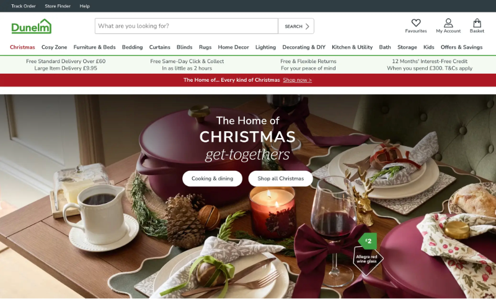Follow the Shop now link in red banner
The image size is (496, 299).
pos(298,80)
